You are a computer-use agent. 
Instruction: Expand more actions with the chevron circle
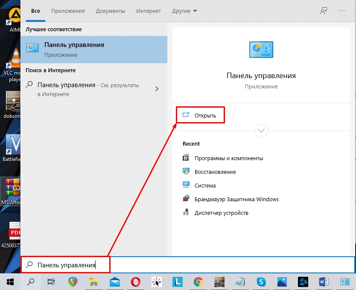tap(261, 131)
